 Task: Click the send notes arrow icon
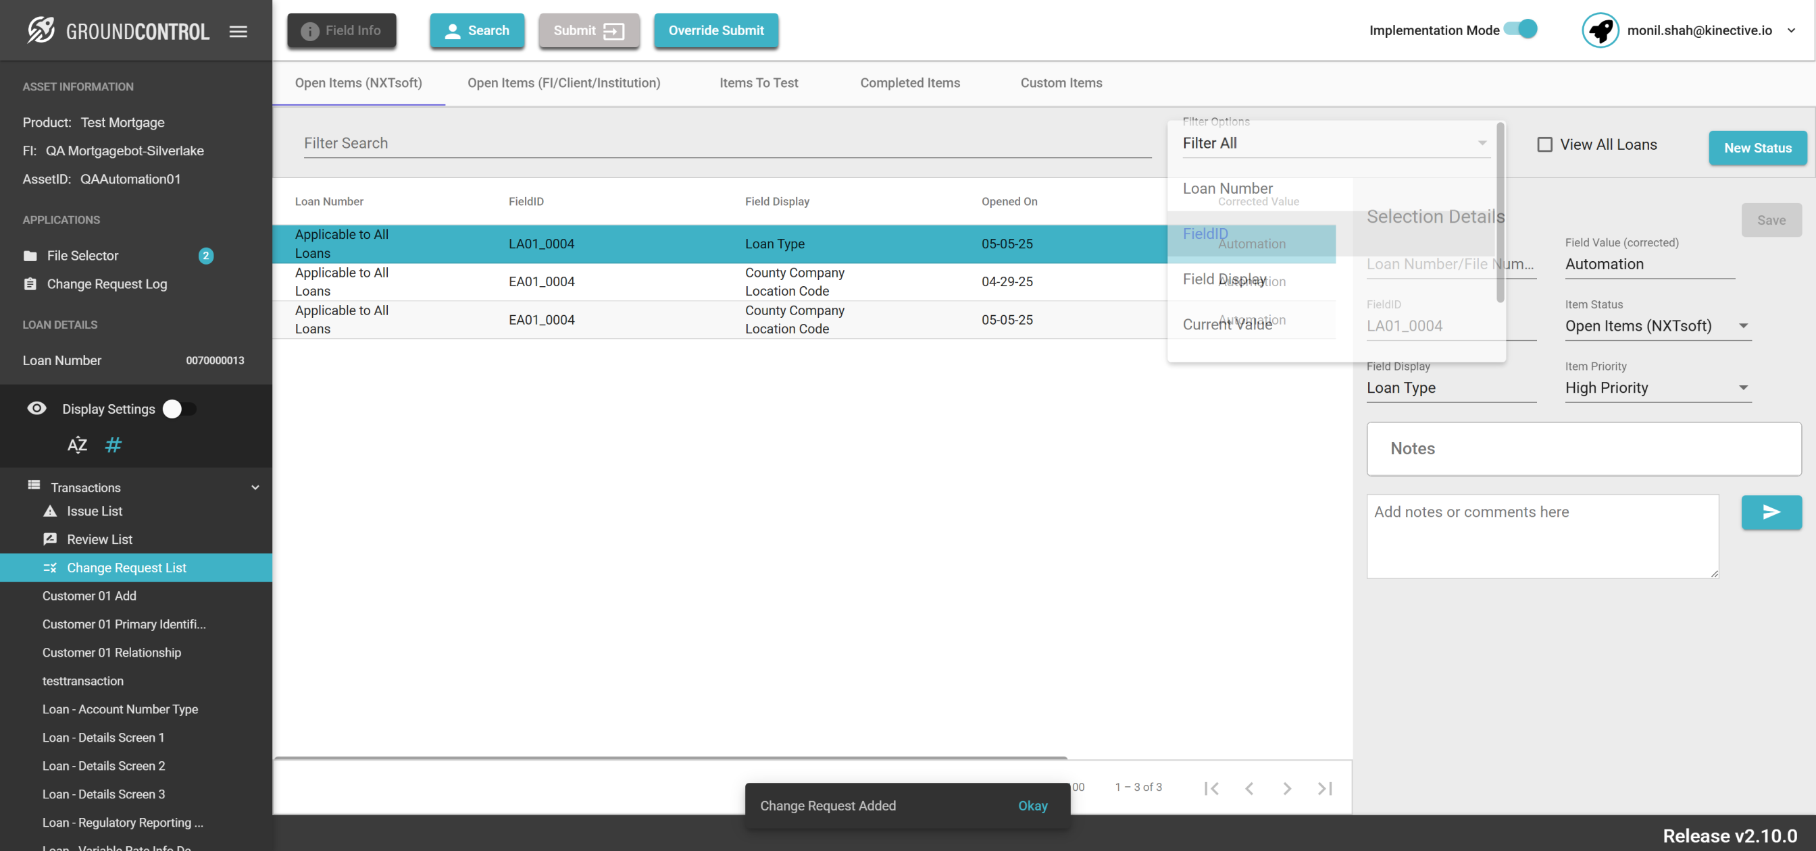coord(1771,512)
